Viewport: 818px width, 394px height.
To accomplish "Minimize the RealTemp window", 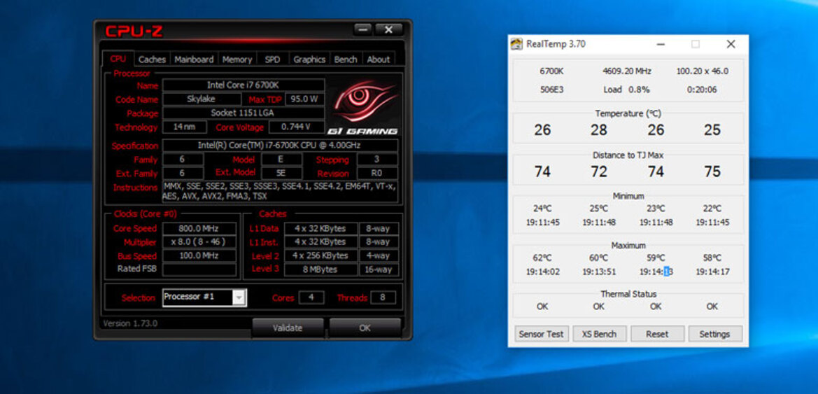I will click(x=661, y=44).
